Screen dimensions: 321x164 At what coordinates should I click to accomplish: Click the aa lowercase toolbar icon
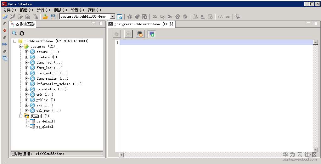[228, 17]
